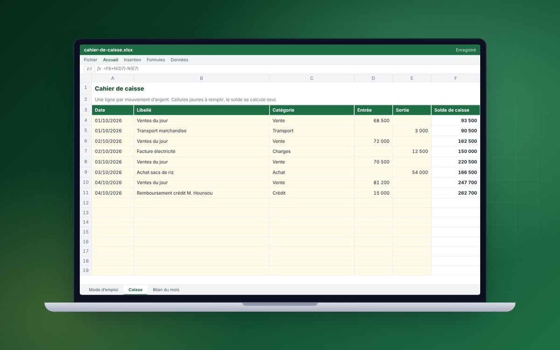
Task: Click the 'Enregistré' save status
Action: 466,50
